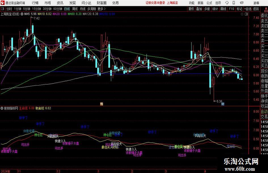Viewport: 268px width, 173px height.
Task: Click the red R 1000 badge
Action: [x=266, y=10]
